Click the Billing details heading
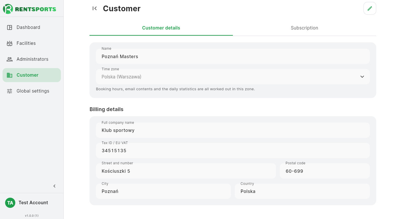This screenshot has height=219, width=402. point(106,109)
